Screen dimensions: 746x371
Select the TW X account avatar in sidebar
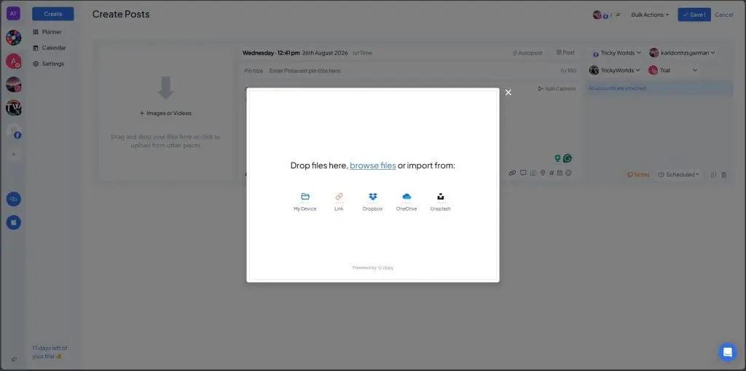pyautogui.click(x=13, y=108)
